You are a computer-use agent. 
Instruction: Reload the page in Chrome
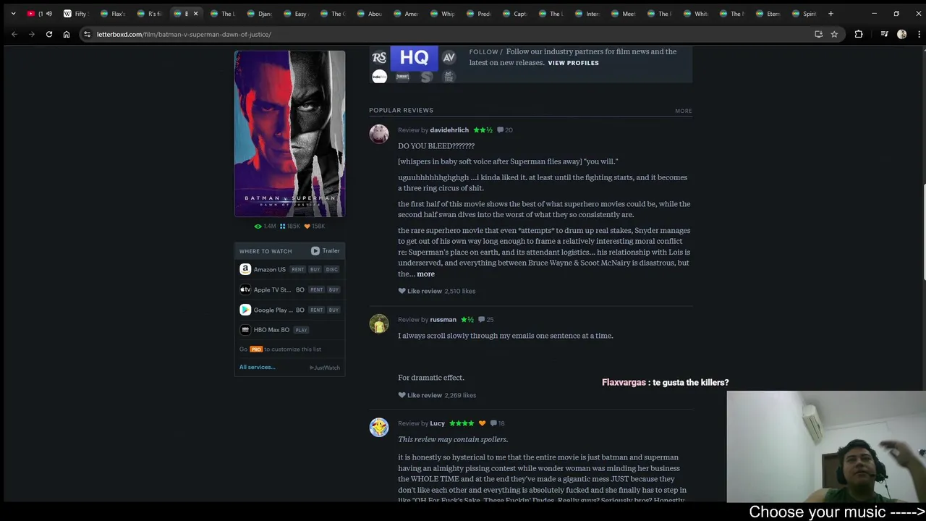pos(49,34)
